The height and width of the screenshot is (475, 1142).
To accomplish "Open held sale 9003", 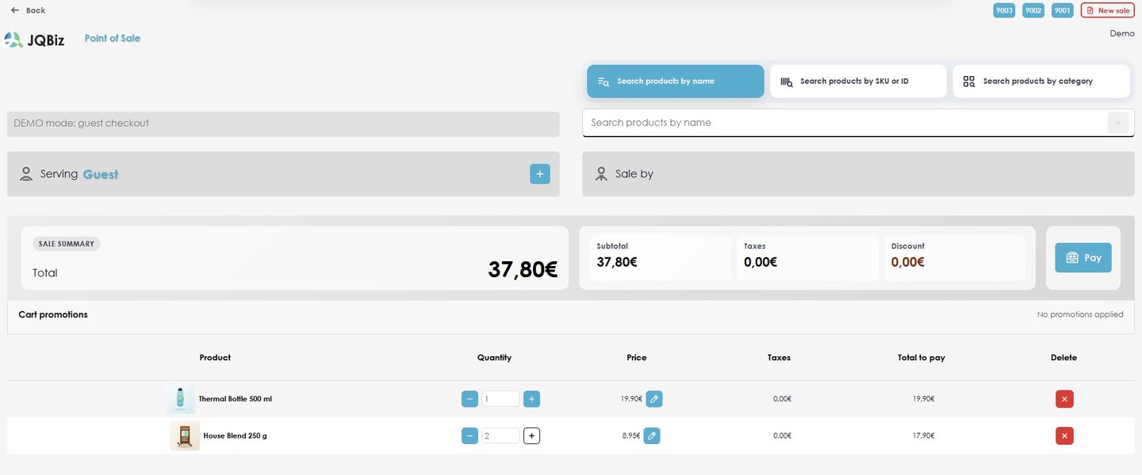I will pyautogui.click(x=1004, y=10).
